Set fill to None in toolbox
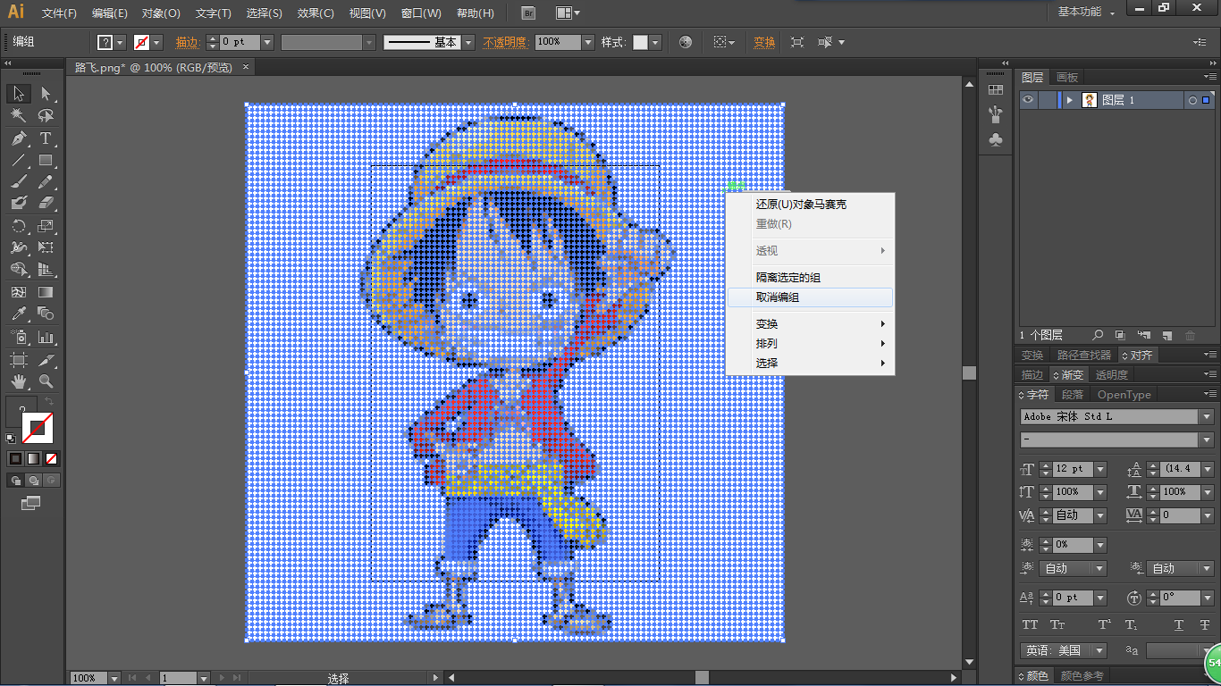This screenshot has width=1221, height=686. pos(52,458)
